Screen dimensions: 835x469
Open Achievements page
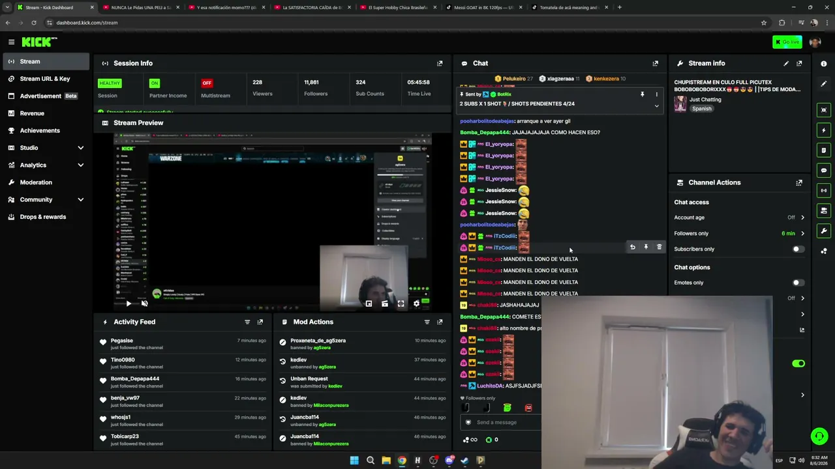(x=45, y=130)
